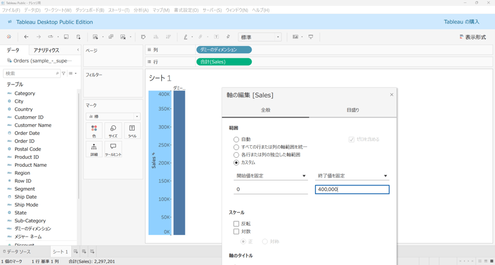Open the Label mark card
495x265 pixels.
coord(132,131)
